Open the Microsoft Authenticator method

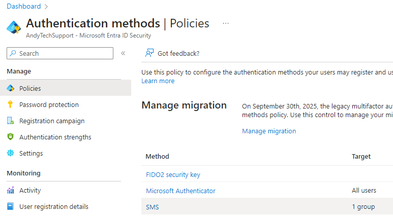tap(180, 191)
